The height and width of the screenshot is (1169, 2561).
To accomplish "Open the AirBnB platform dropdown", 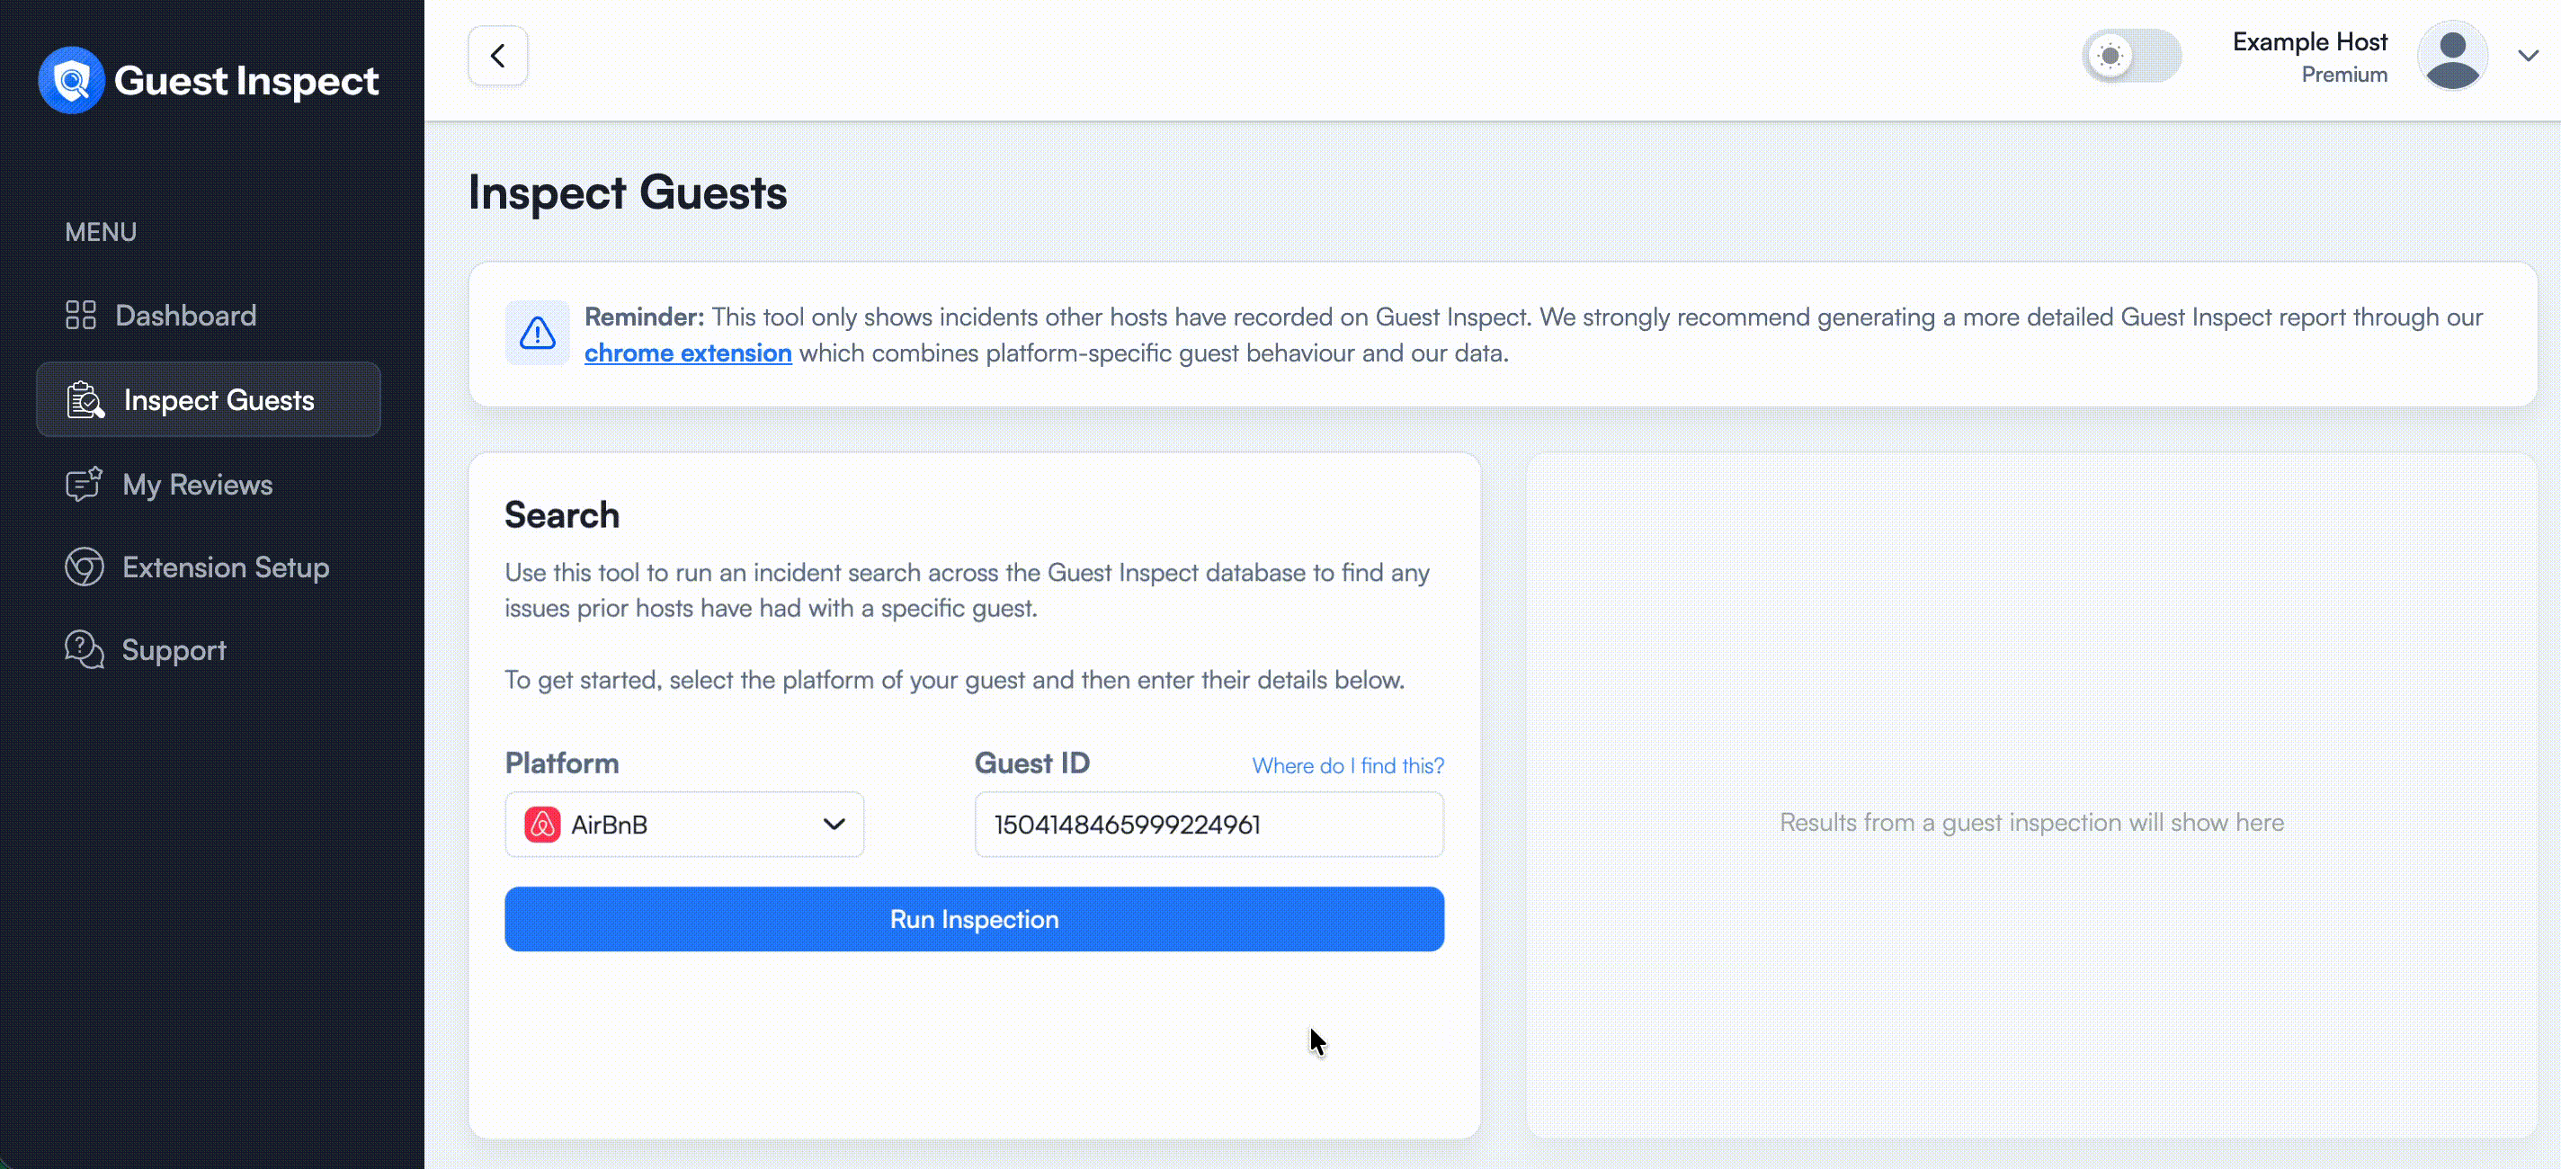I will tap(684, 824).
